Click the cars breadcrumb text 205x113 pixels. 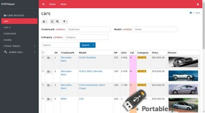pyautogui.click(x=198, y=13)
